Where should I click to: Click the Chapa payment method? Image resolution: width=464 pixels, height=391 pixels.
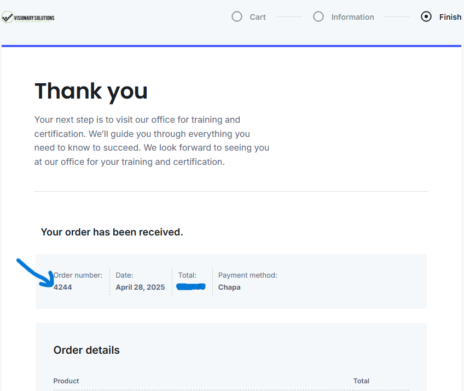click(x=229, y=287)
